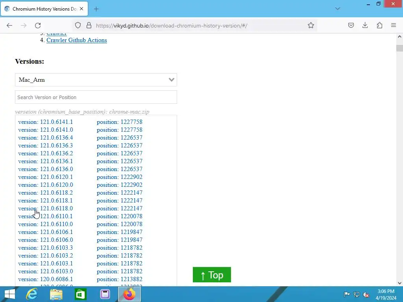Open version 121.0.6118.0 link
This screenshot has width=403, height=302.
coord(46,208)
